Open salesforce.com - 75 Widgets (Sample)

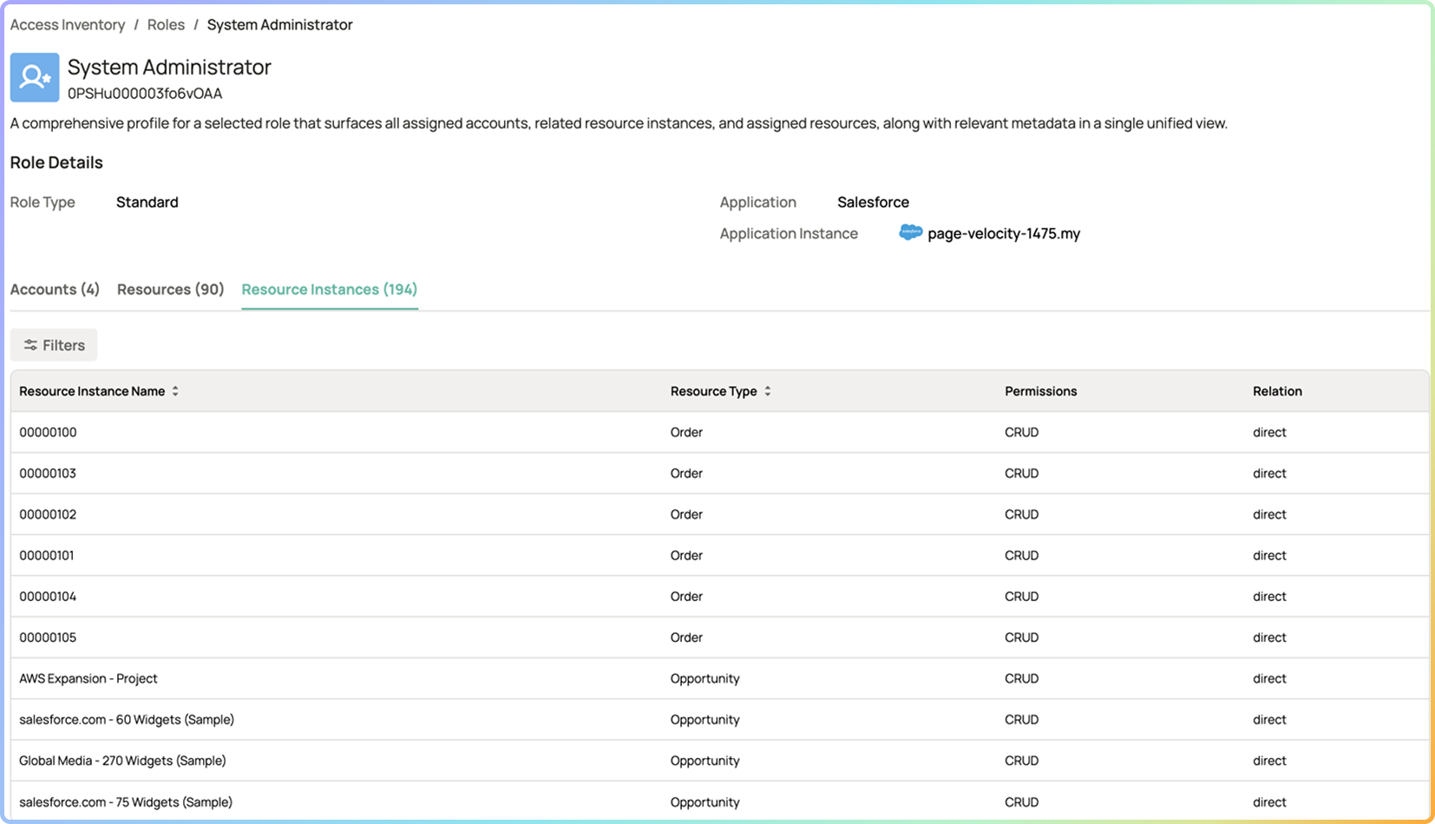coord(126,802)
